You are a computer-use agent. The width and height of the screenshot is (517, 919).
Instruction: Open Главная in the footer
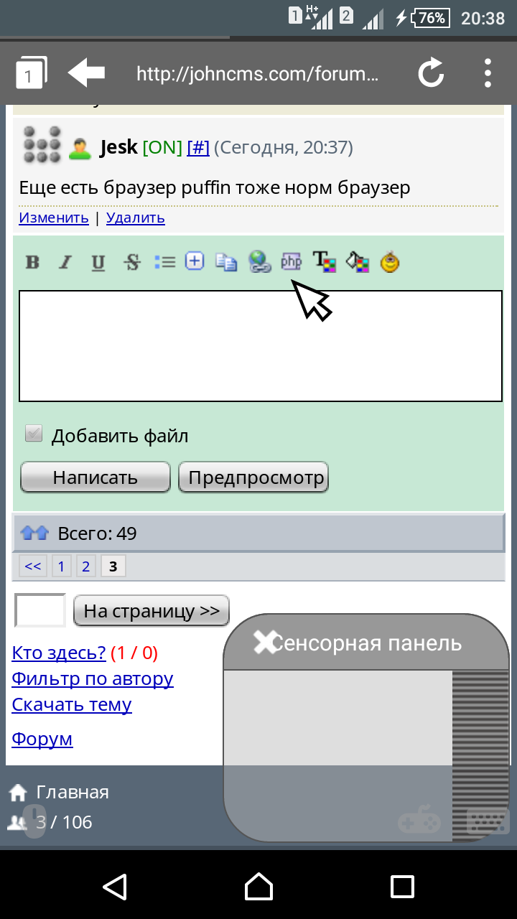(x=73, y=793)
